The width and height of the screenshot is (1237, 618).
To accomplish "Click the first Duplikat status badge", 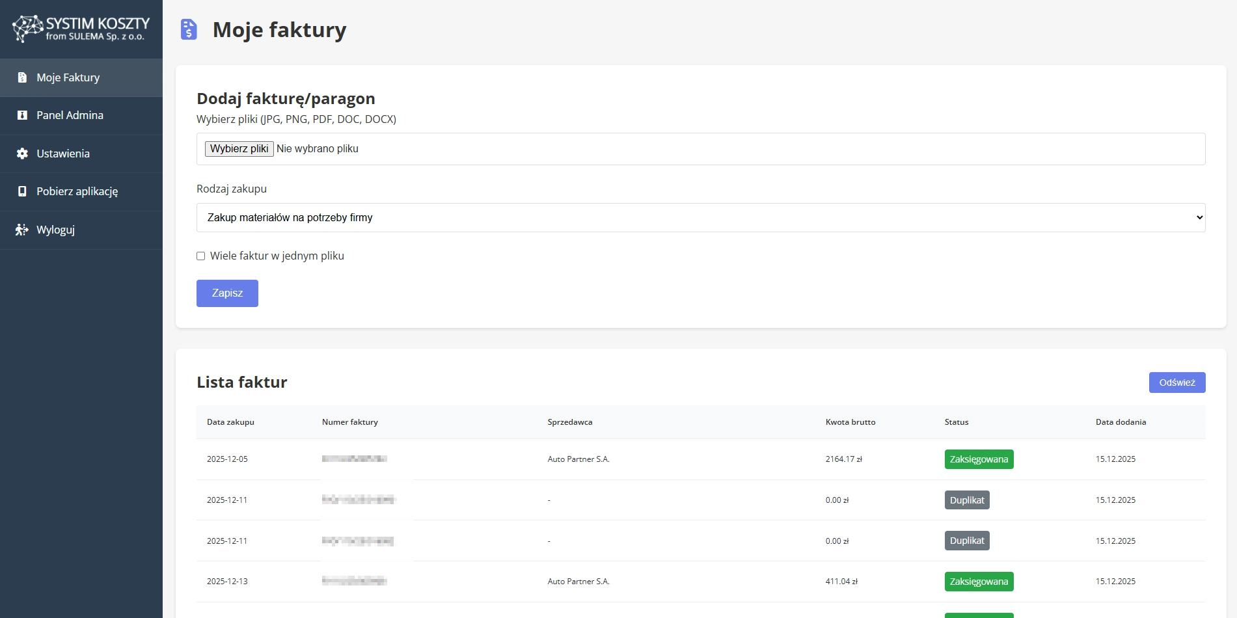I will click(x=966, y=500).
